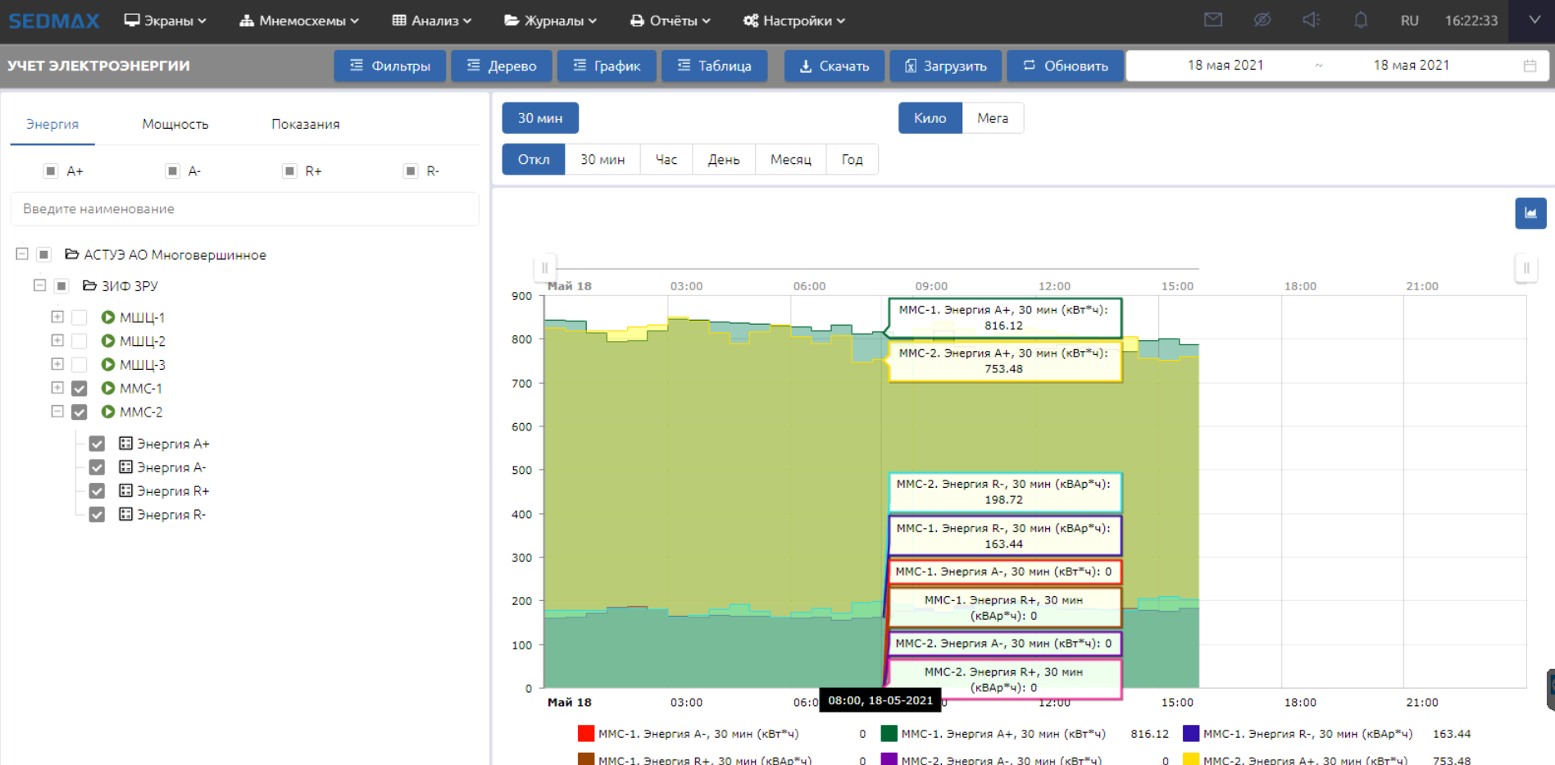Expand the МШЦ-3 tree node

pos(57,364)
